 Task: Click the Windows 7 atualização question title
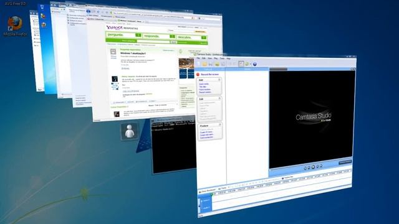pos(133,54)
